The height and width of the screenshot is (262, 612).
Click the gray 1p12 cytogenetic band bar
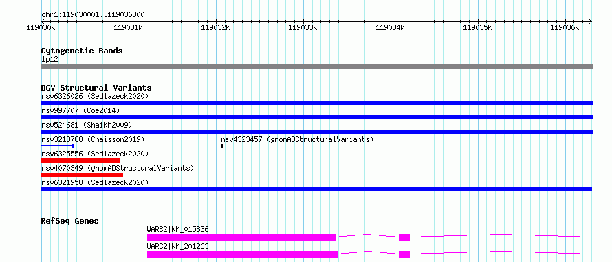point(316,67)
